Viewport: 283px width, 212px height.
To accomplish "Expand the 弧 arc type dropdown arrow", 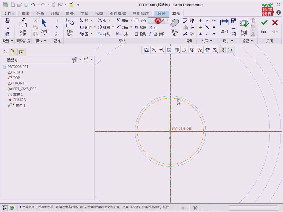I will tap(109, 20).
